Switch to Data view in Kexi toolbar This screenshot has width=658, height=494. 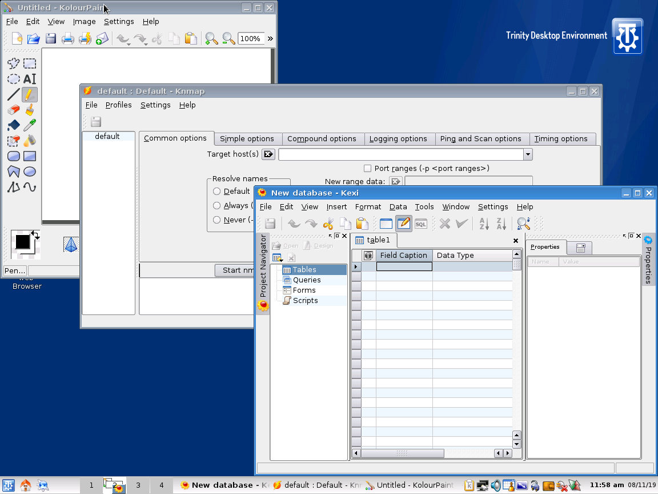(386, 224)
